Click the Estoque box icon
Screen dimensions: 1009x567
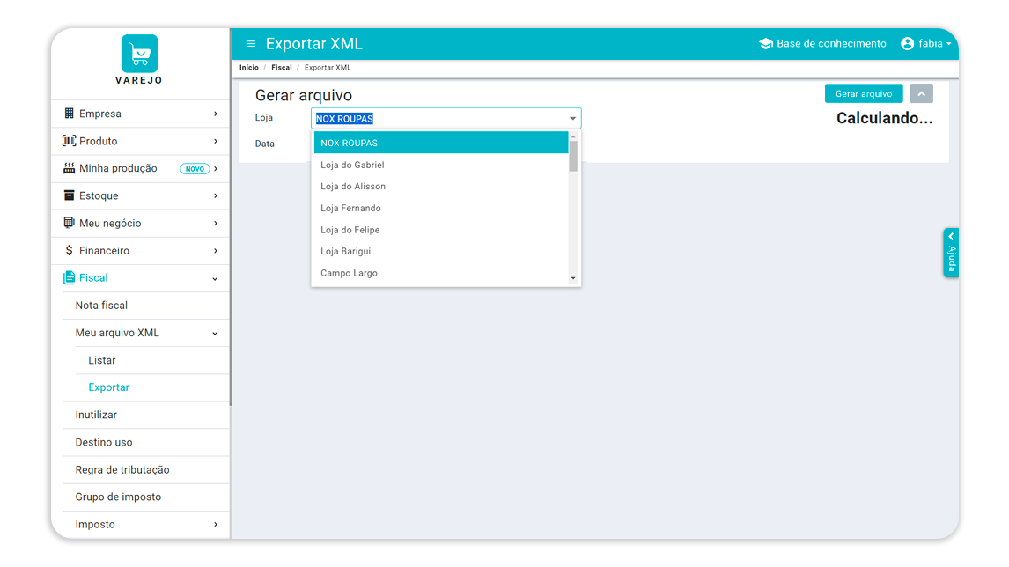coord(69,195)
